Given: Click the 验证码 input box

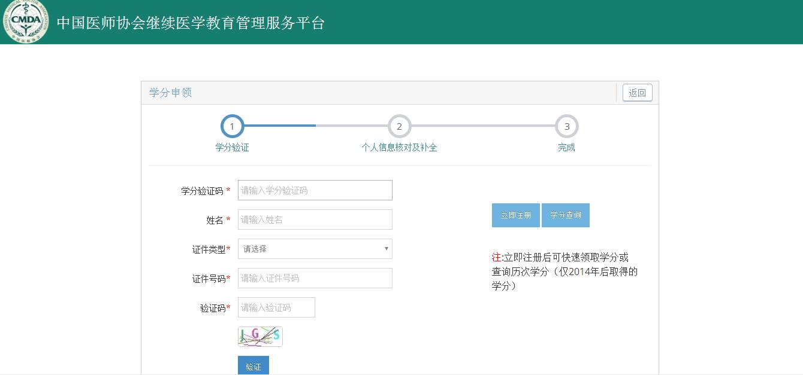Looking at the screenshot, I should click(x=276, y=307).
